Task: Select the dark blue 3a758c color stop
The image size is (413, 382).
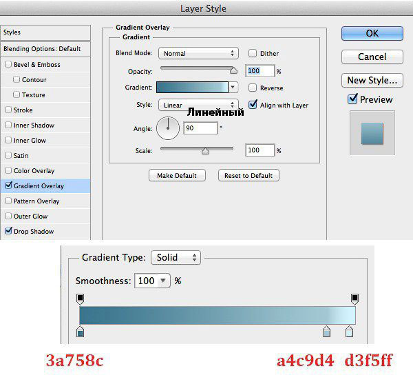Action: point(80,332)
